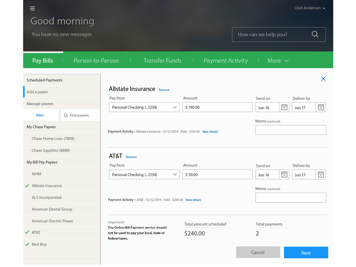Remove the Allstate Insurance payment

164,90
